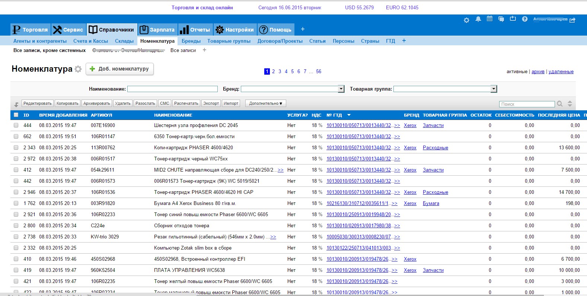Expand ГТД number in Бумага А4 Xerox row
Screen dimensions: 587x296
(x=395, y=203)
